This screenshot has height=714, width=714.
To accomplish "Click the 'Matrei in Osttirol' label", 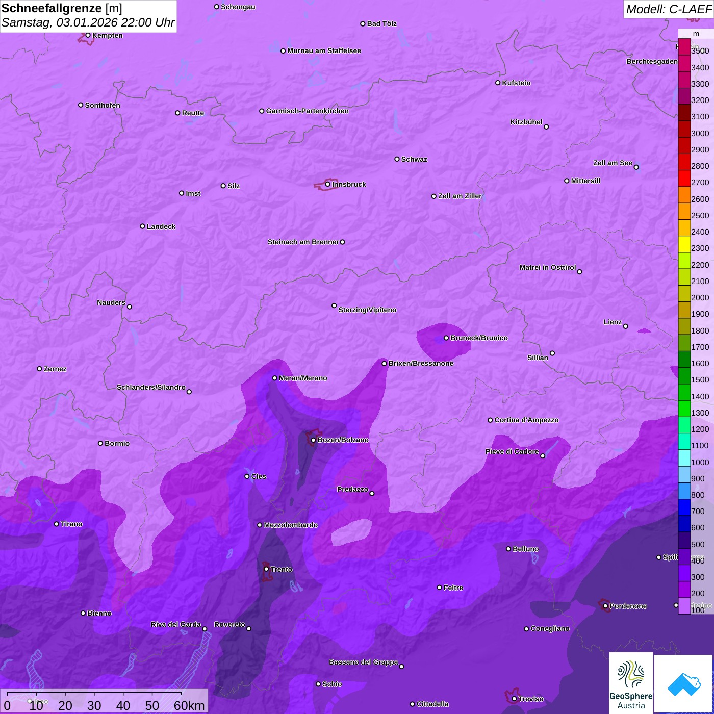I will 548,267.
